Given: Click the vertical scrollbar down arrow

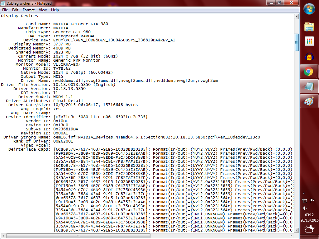Looking at the screenshot, I should pyautogui.click(x=297, y=230).
